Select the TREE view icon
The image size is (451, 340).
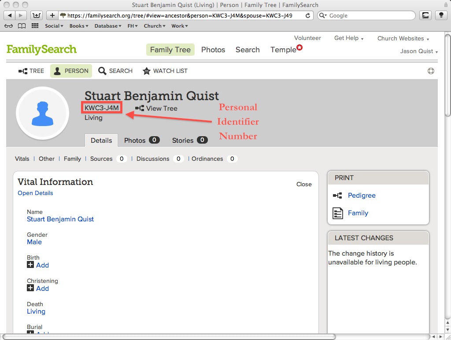pyautogui.click(x=31, y=71)
